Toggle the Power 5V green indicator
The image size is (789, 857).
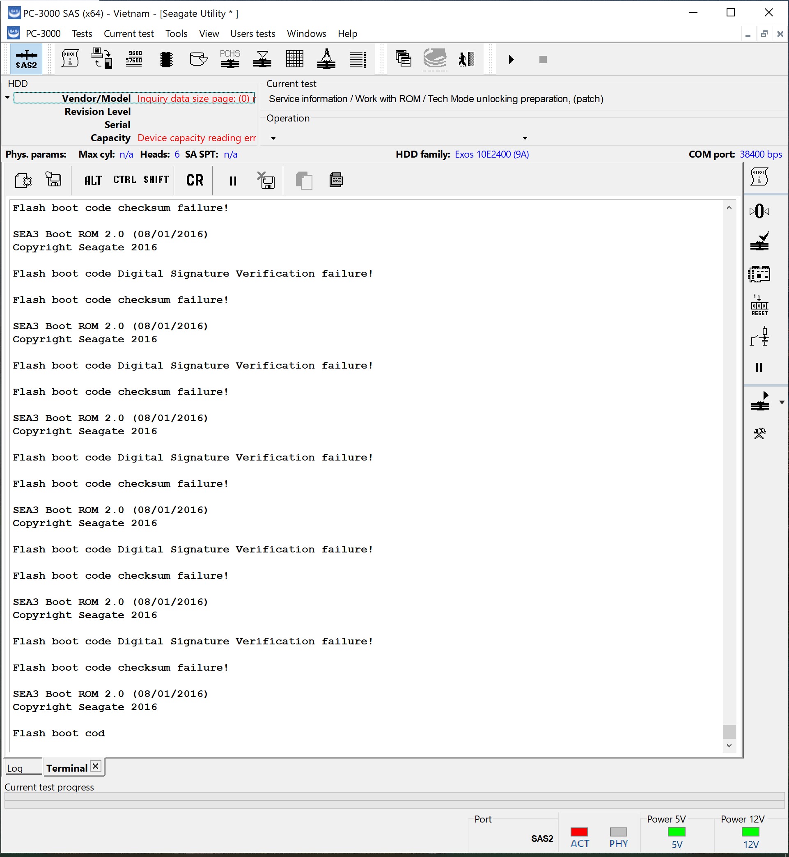pyautogui.click(x=677, y=832)
